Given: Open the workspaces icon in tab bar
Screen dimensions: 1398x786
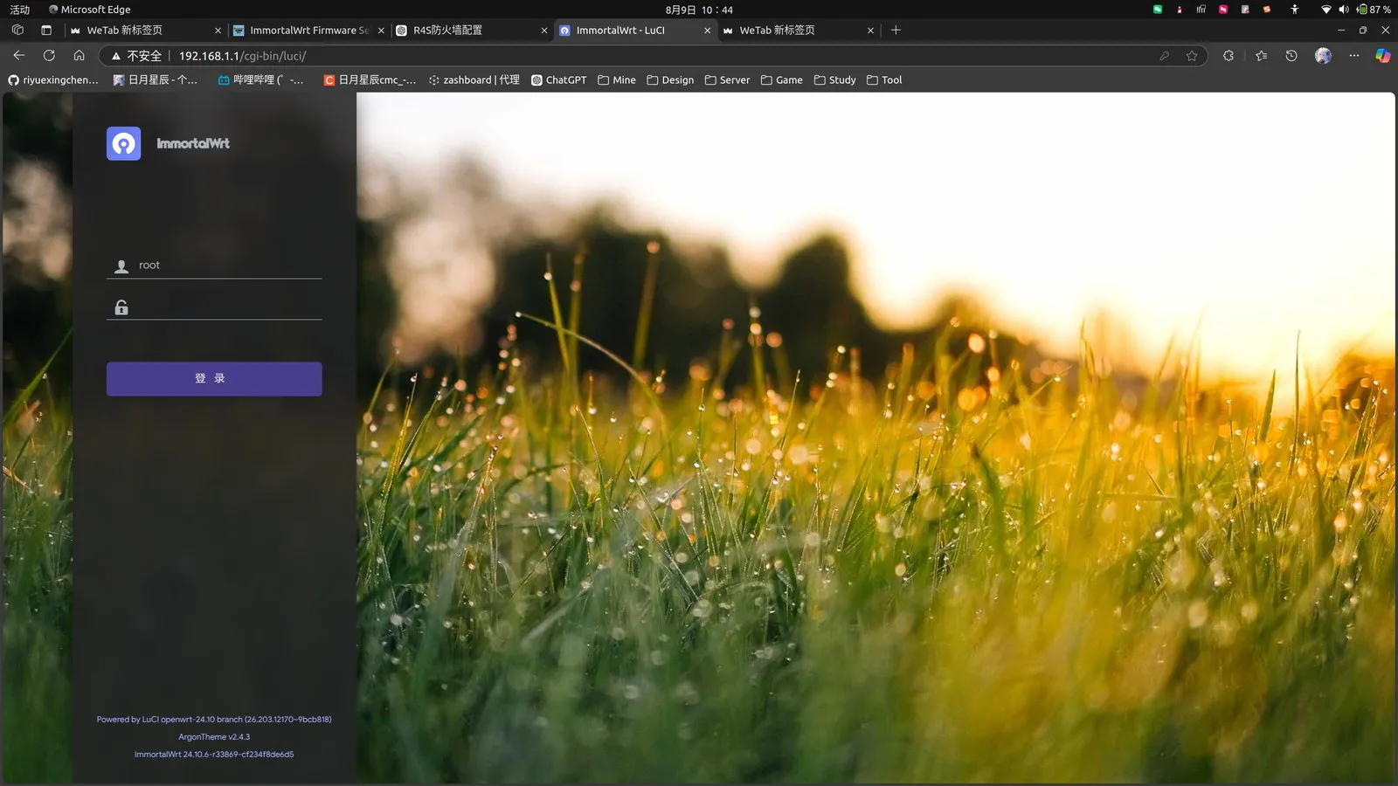Looking at the screenshot, I should (x=17, y=31).
